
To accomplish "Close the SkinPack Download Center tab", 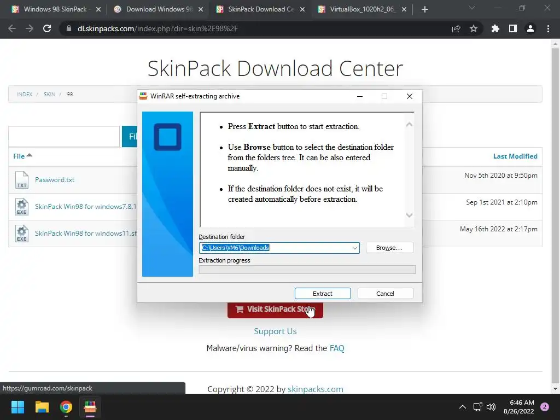I will pos(302,9).
